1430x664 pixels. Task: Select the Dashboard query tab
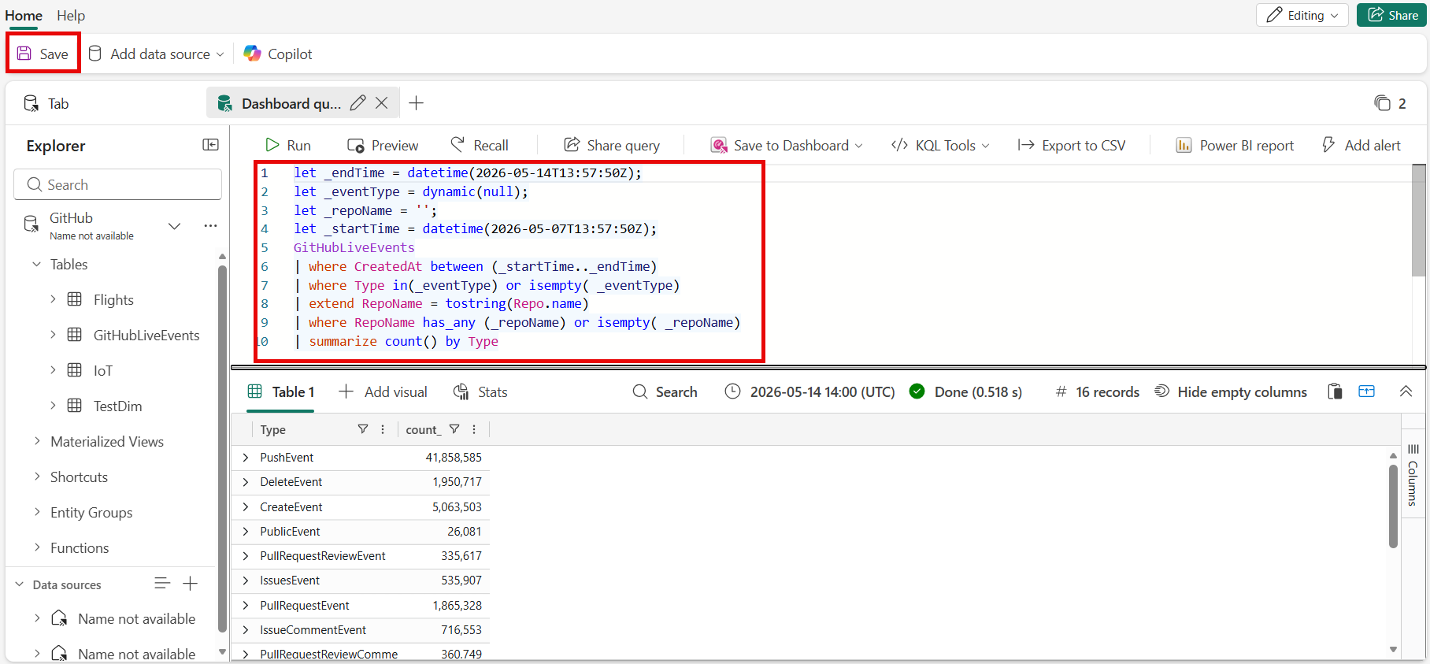pyautogui.click(x=291, y=103)
